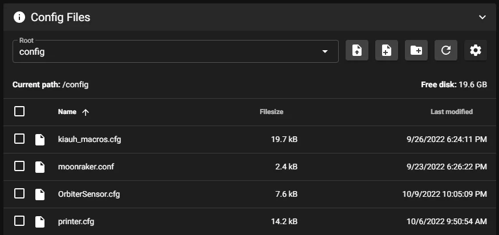
Task: Click the create new file icon
Action: (387, 51)
